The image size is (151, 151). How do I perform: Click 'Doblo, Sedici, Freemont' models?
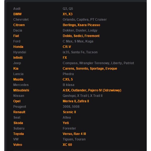tap(81, 36)
